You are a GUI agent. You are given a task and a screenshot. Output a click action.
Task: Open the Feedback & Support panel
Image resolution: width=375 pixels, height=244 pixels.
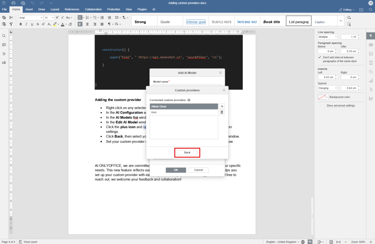[4, 62]
